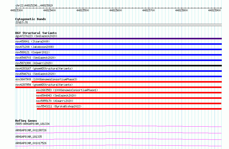Open nsv471208 (Jakobsson2008) variant label
Screen dimensions: 229x149
coord(35,47)
